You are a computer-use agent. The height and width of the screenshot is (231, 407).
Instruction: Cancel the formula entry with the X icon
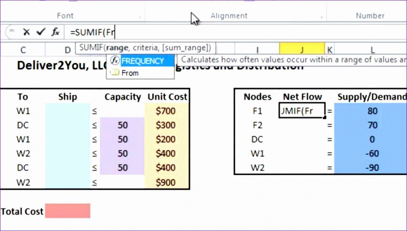point(26,32)
